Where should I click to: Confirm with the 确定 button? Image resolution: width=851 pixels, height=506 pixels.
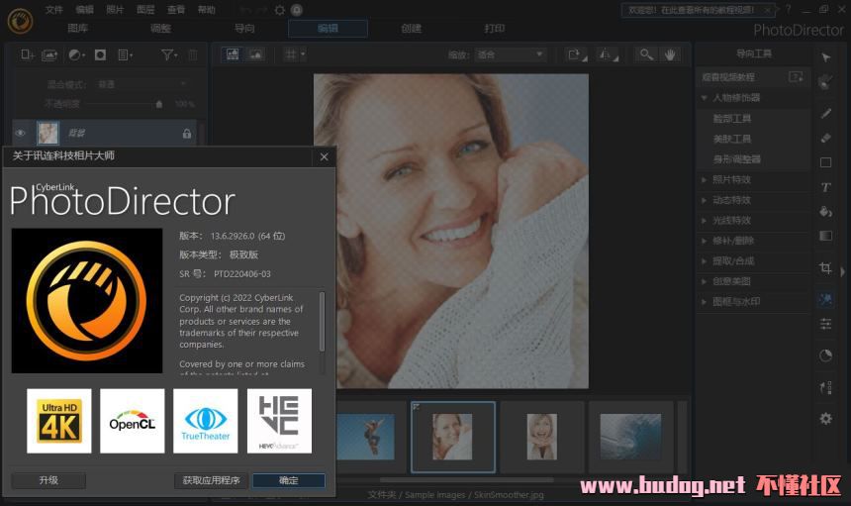pyautogui.click(x=289, y=480)
